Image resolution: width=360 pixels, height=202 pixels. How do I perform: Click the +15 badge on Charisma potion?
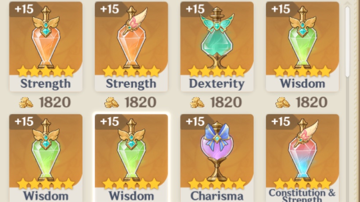(195, 121)
